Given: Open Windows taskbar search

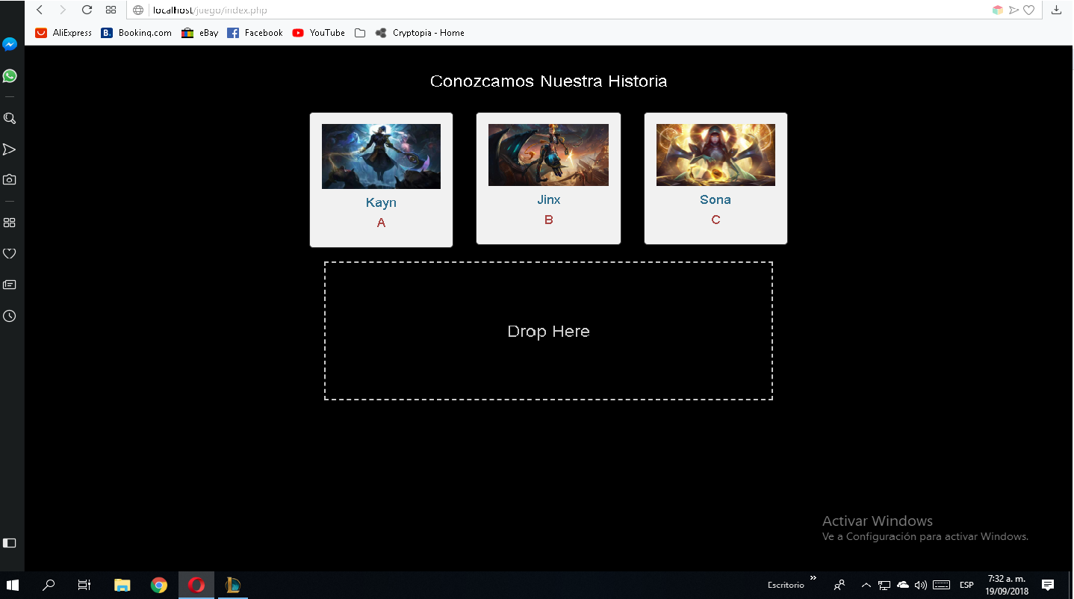Looking at the screenshot, I should (49, 585).
